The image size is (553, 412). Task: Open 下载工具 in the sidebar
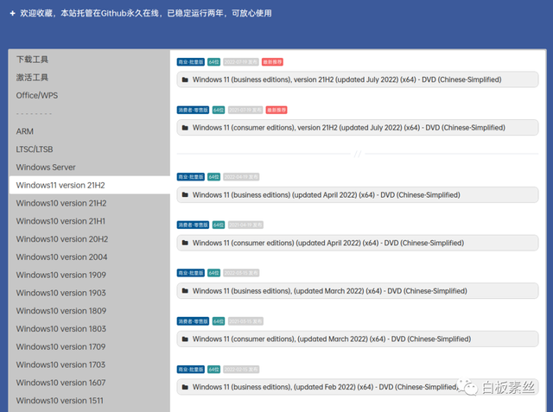[x=32, y=60]
